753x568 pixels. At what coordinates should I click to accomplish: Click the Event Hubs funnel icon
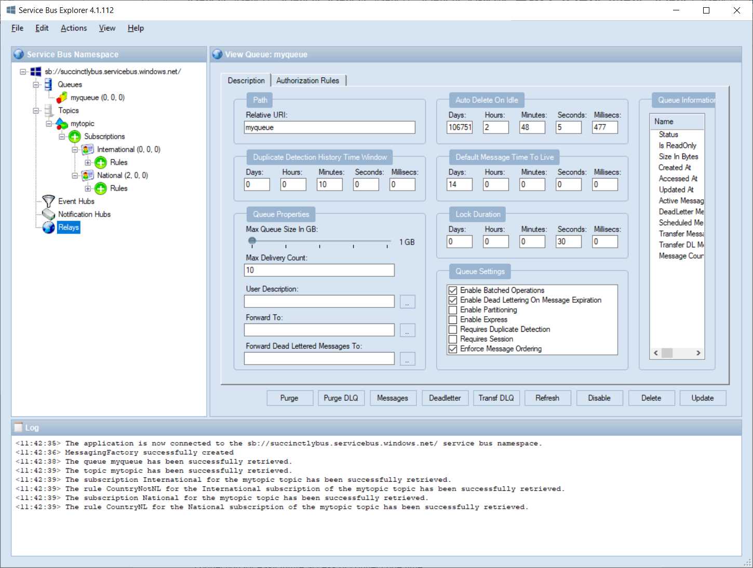[49, 201]
